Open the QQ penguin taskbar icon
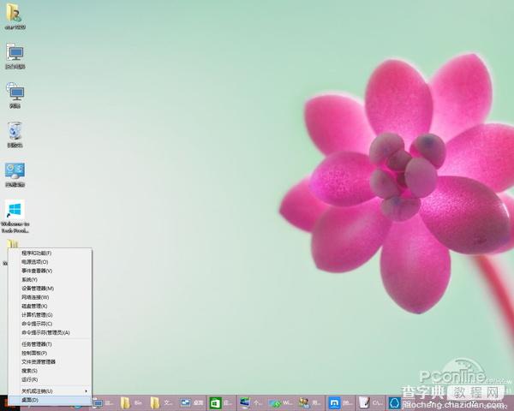Image resolution: width=514 pixels, height=411 pixels. click(394, 403)
